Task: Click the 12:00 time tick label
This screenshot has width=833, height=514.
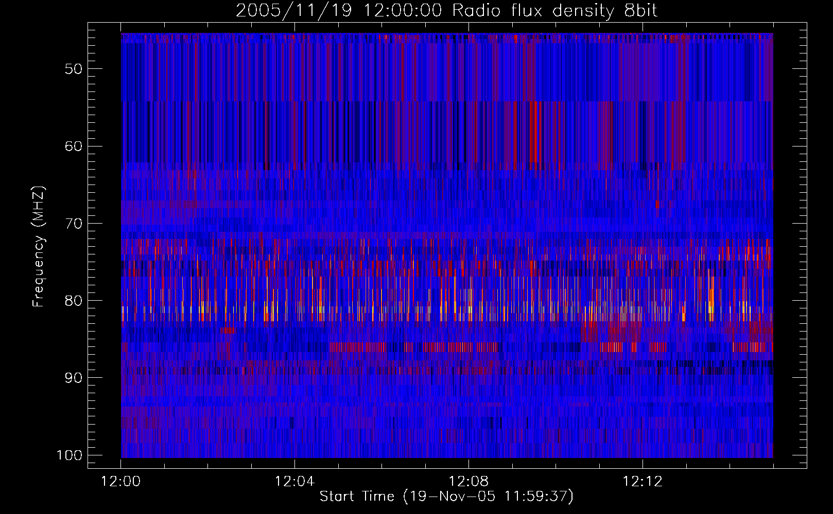Action: coord(120,482)
